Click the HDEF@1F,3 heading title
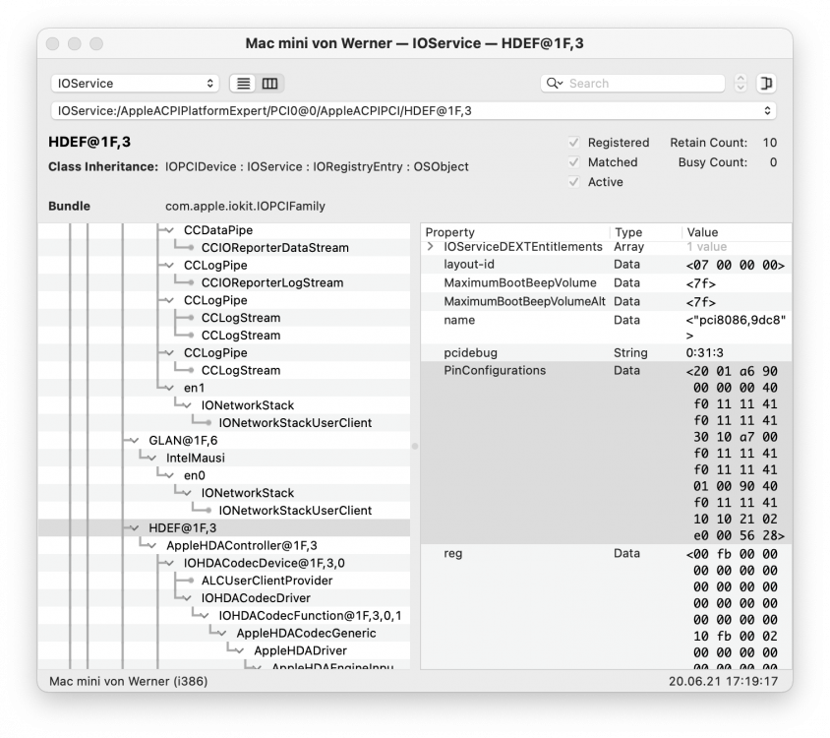The width and height of the screenshot is (830, 738). tap(89, 142)
